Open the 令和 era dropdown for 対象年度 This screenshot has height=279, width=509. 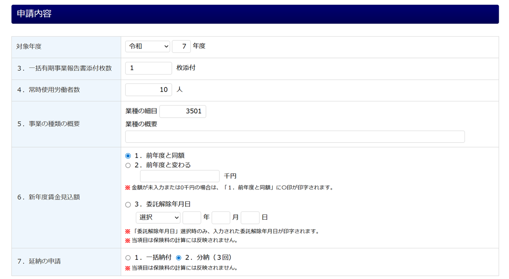pos(148,46)
